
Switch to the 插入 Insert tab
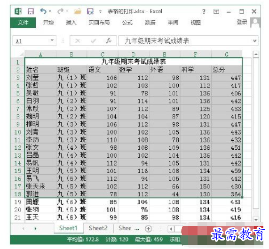click(x=71, y=23)
